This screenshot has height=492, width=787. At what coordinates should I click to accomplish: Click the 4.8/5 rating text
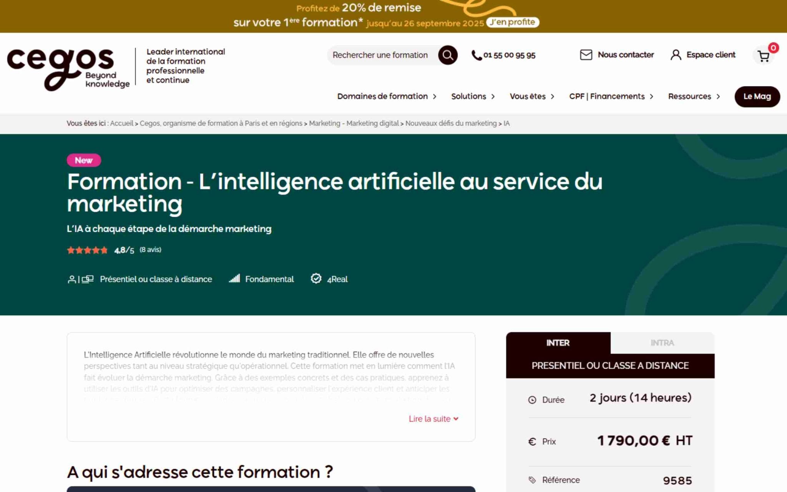[124, 250]
